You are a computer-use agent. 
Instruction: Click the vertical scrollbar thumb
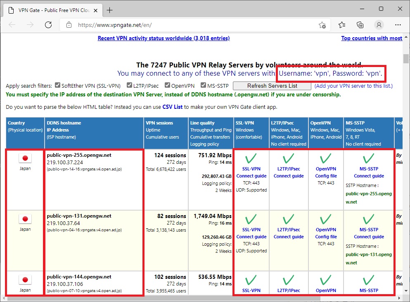coord(406,59)
